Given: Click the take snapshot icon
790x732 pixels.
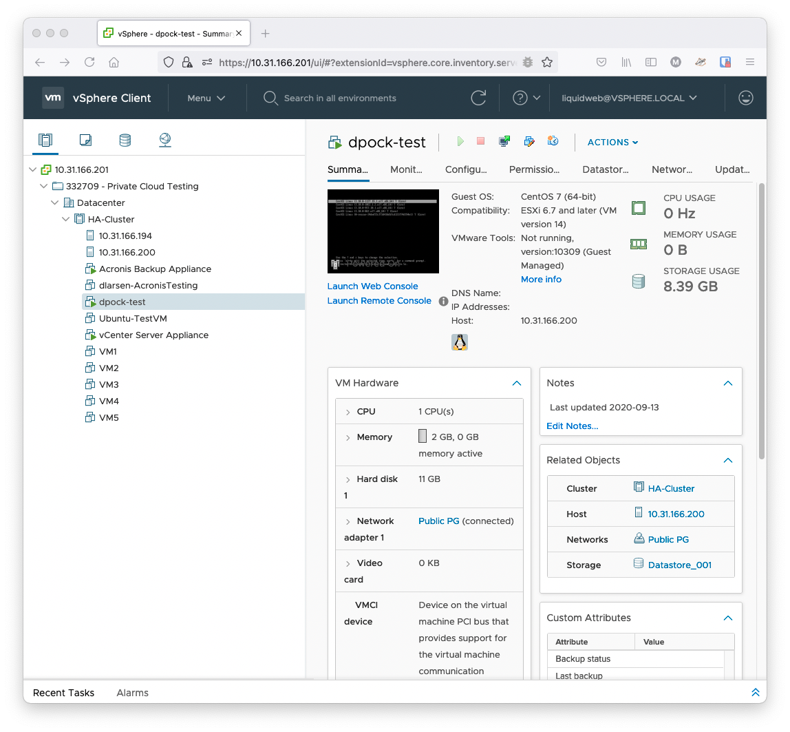Looking at the screenshot, I should (553, 141).
